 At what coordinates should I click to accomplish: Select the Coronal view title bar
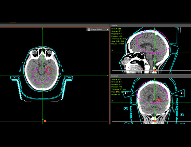151,76
